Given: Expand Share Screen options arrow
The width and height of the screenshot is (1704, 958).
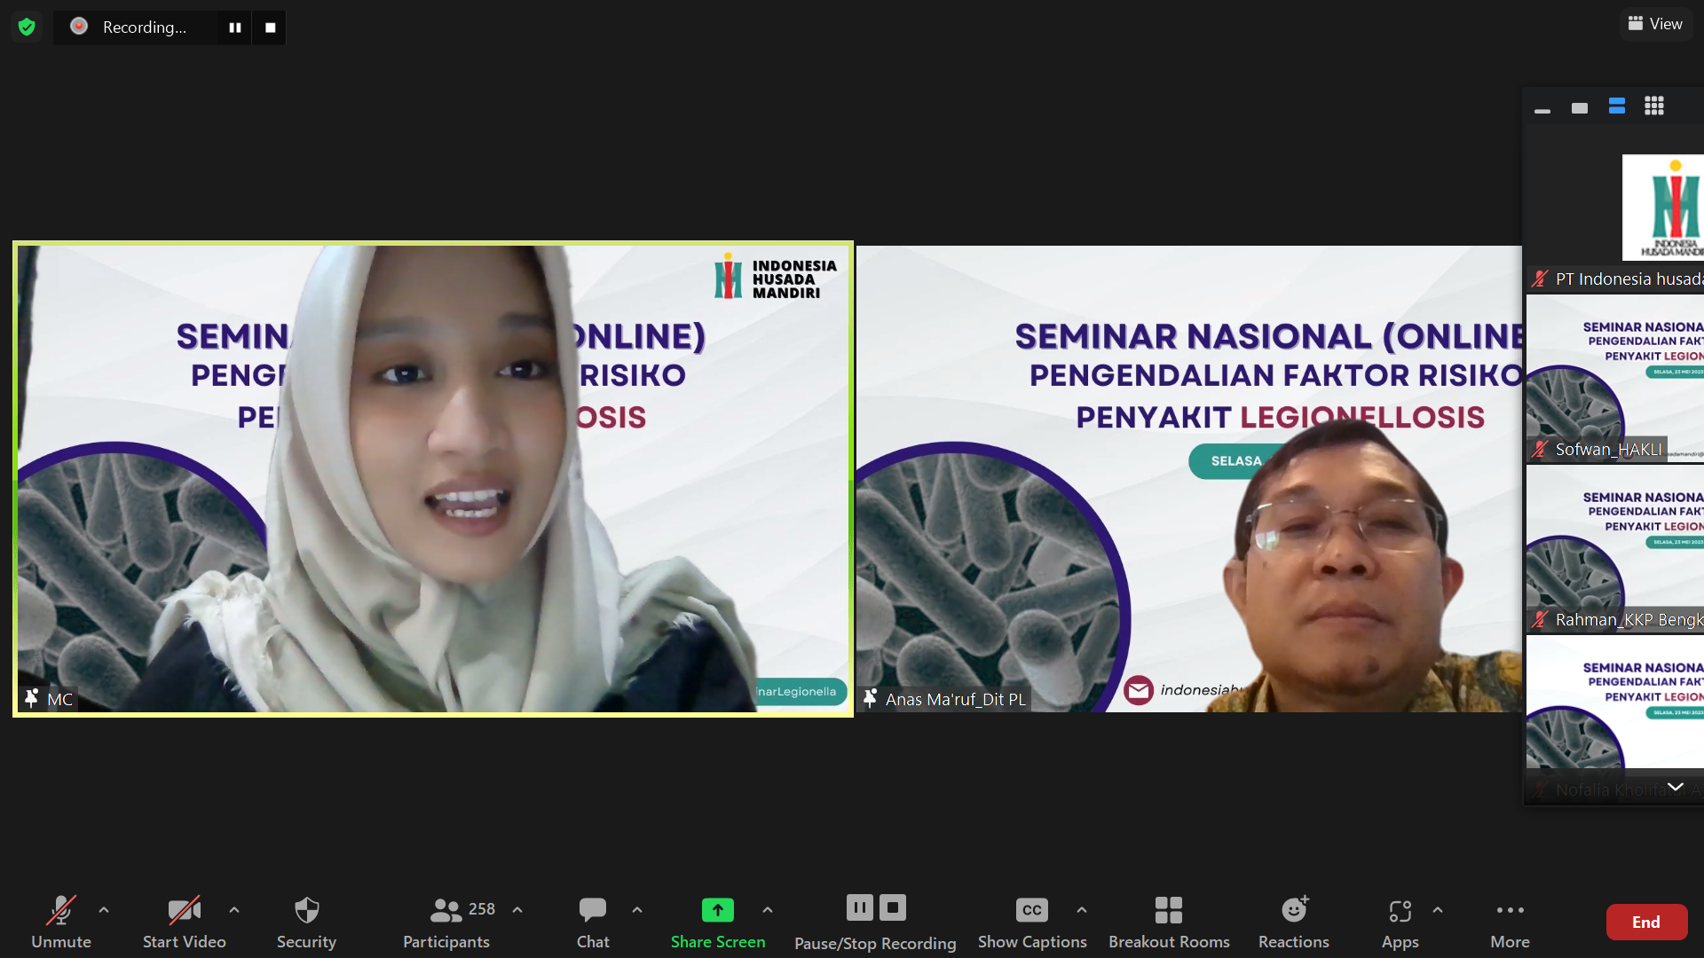Looking at the screenshot, I should [768, 910].
